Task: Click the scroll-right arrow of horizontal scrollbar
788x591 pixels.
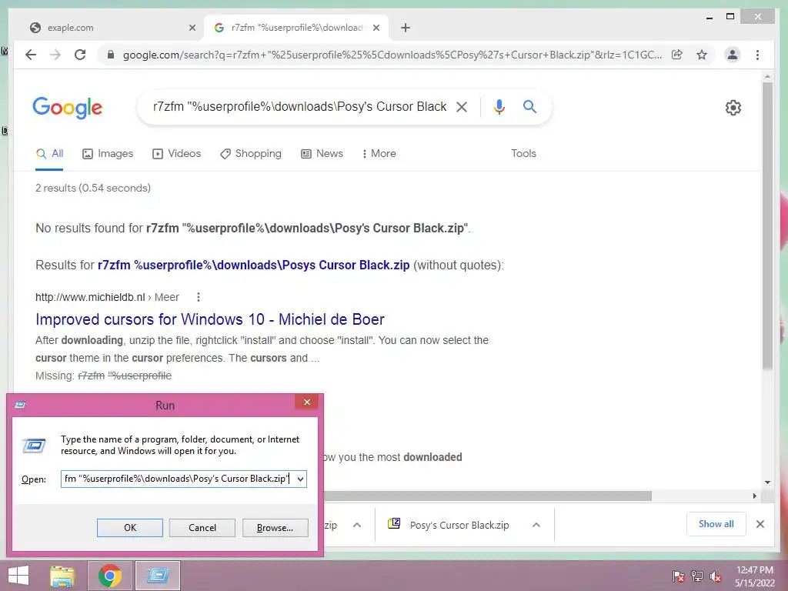Action: pyautogui.click(x=754, y=496)
